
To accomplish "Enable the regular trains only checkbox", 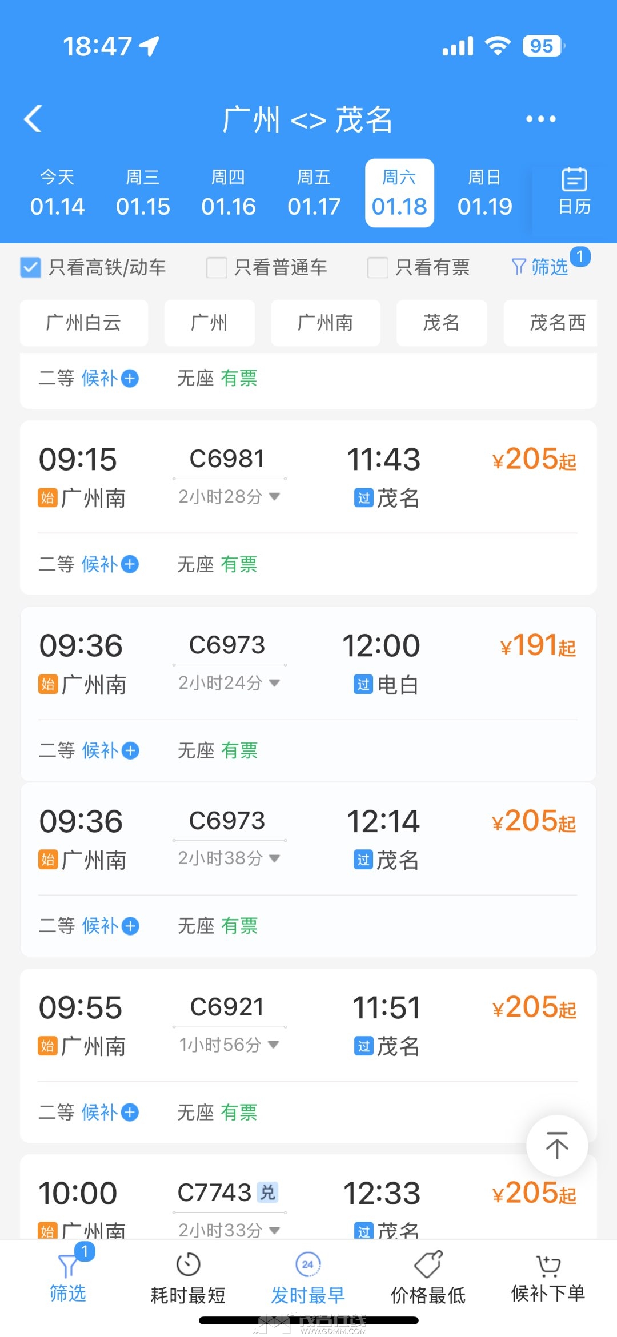I will (217, 267).
